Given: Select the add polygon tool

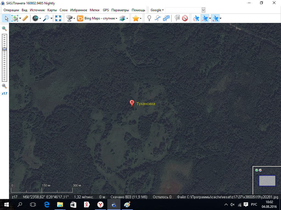Looking at the screenshot, I should [166, 18].
